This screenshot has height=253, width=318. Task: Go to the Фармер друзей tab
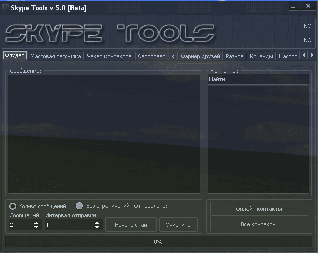tap(200, 56)
